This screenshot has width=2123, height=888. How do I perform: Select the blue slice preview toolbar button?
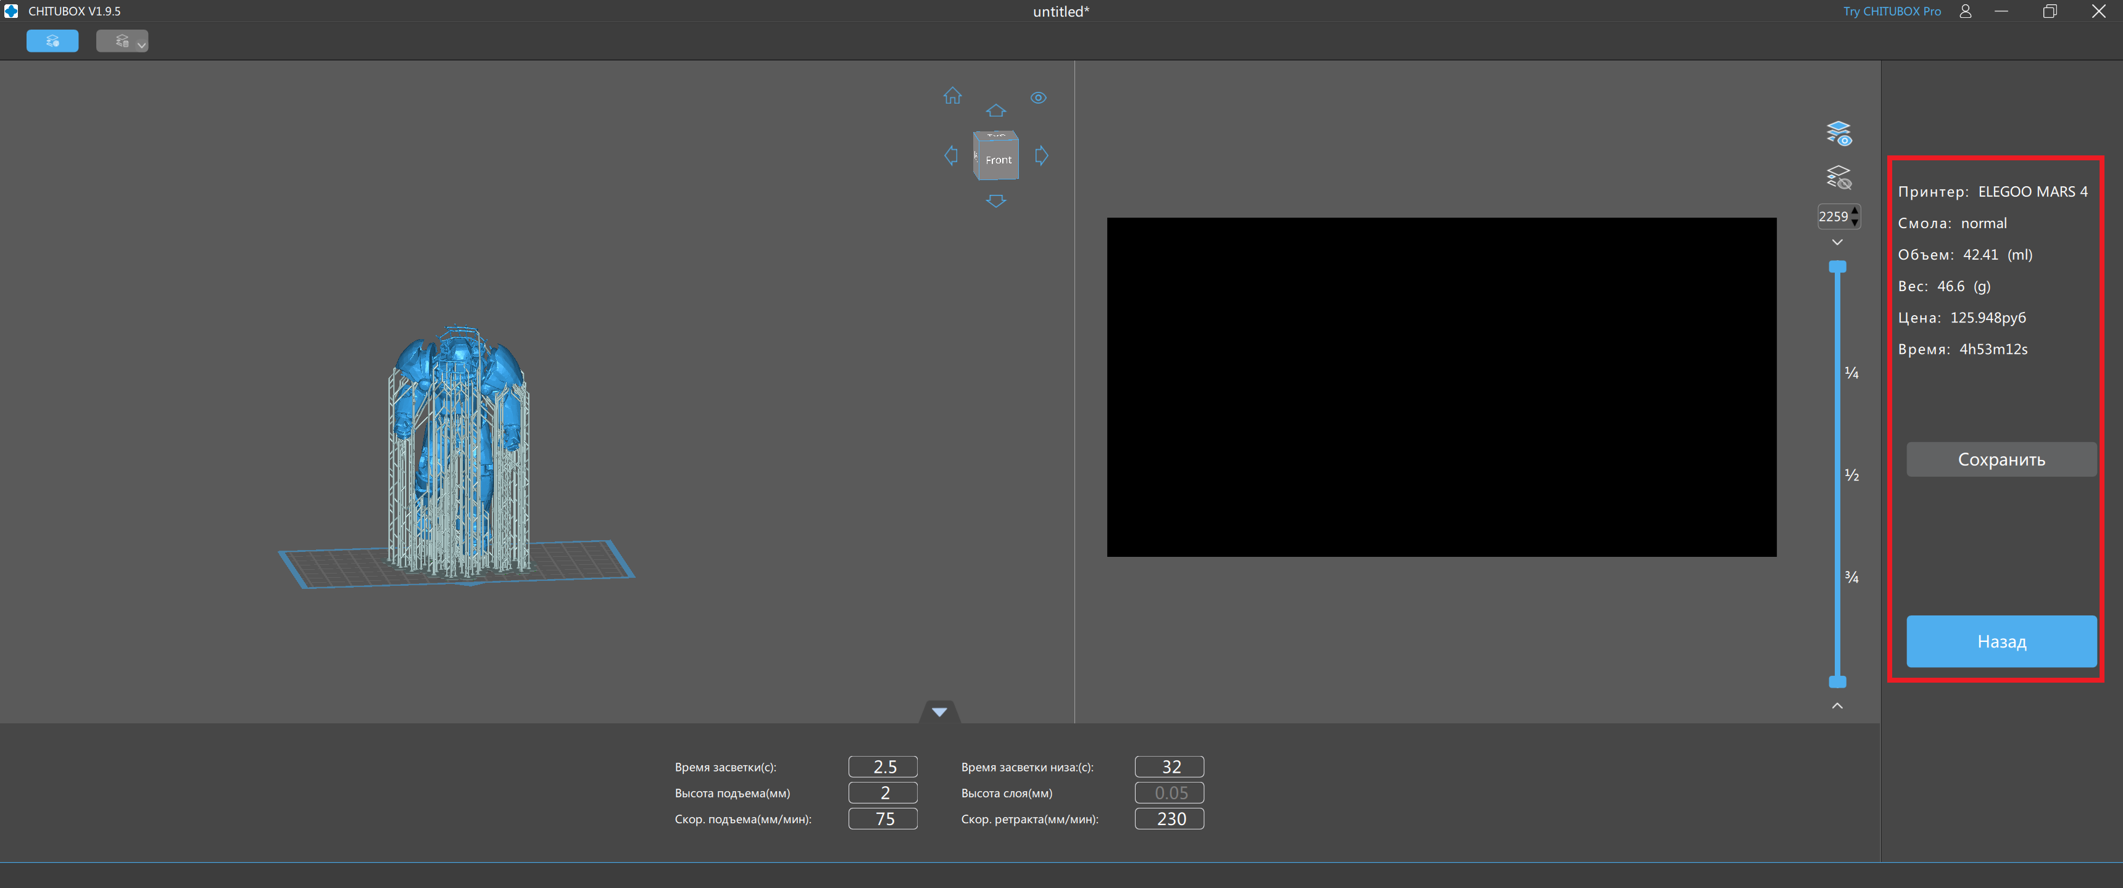(x=52, y=41)
